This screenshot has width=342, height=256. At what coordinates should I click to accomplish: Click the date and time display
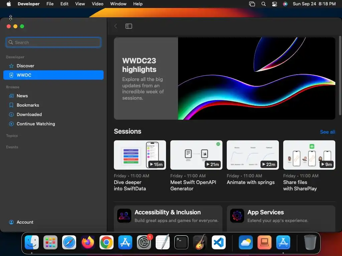pyautogui.click(x=314, y=4)
